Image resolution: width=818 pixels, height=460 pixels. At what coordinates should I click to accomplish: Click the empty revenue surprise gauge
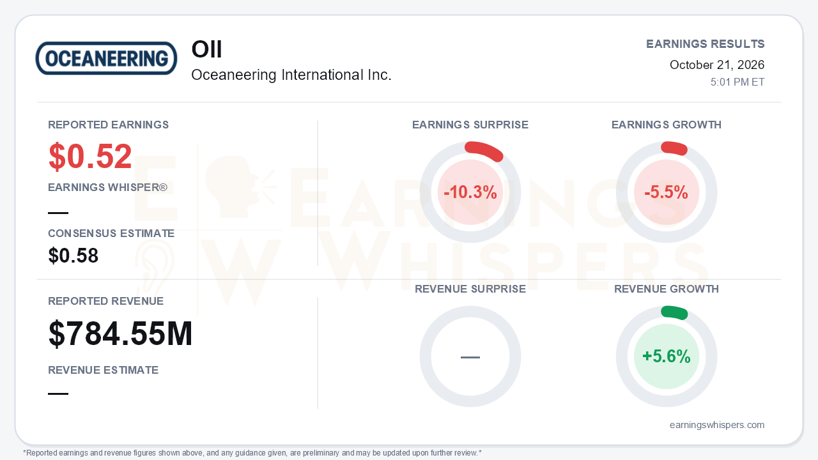coord(470,356)
